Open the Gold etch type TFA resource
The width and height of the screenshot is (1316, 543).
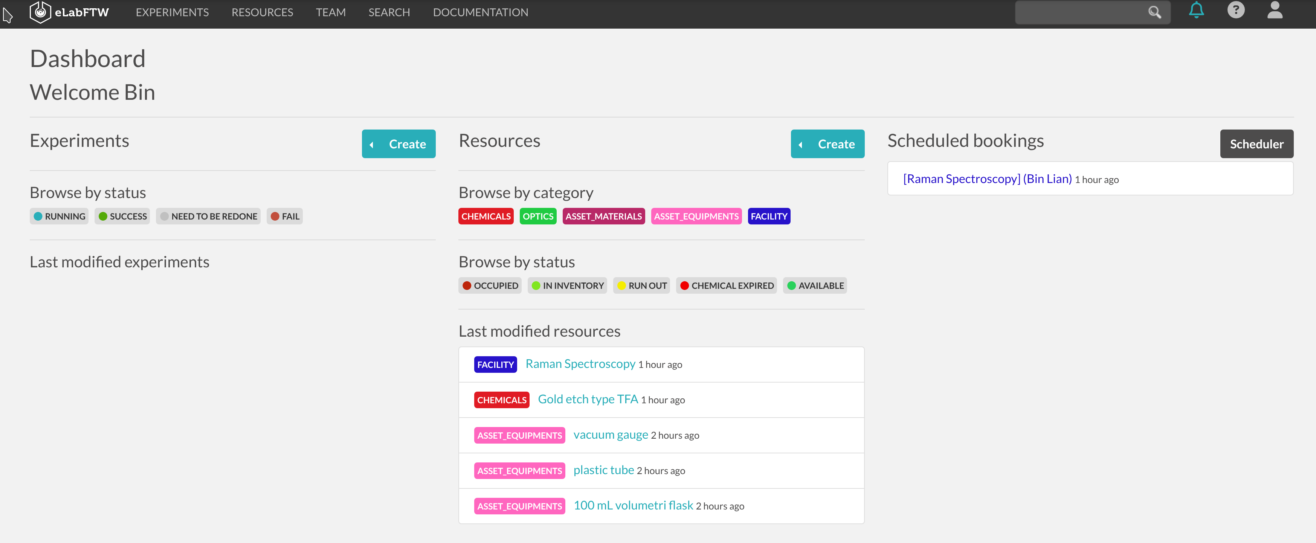[588, 399]
